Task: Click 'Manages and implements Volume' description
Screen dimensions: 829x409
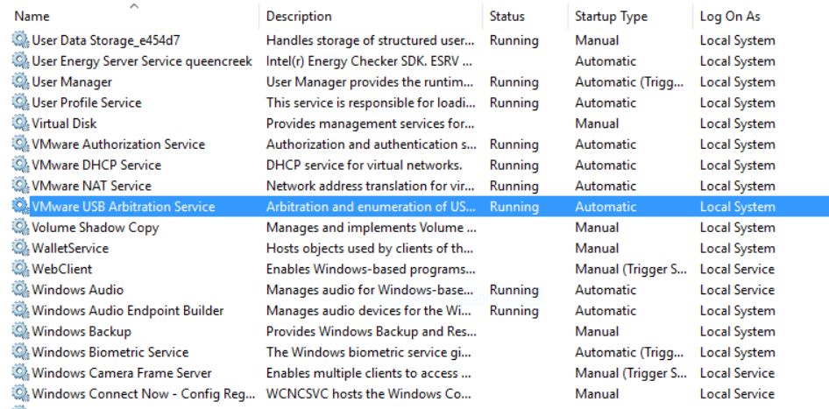Action: [x=372, y=227]
